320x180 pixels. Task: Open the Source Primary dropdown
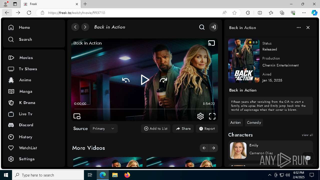tap(103, 128)
